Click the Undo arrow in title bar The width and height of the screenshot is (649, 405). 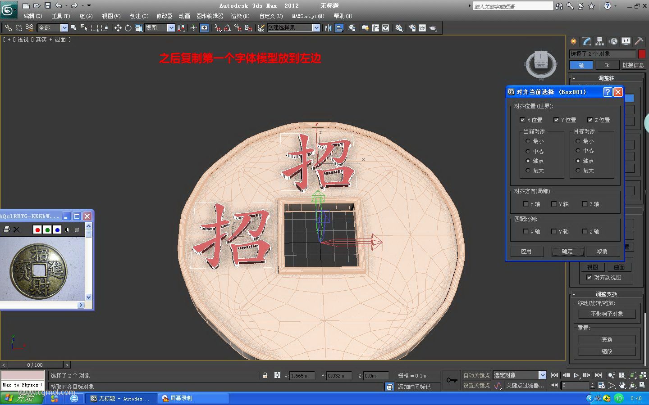(59, 6)
